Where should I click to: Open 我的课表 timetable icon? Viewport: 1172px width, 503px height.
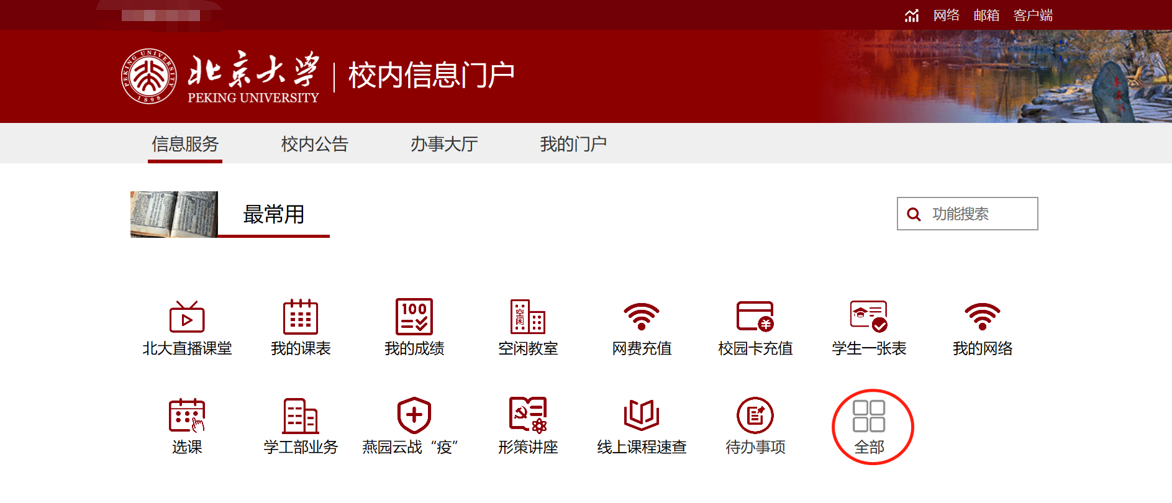coord(301,317)
